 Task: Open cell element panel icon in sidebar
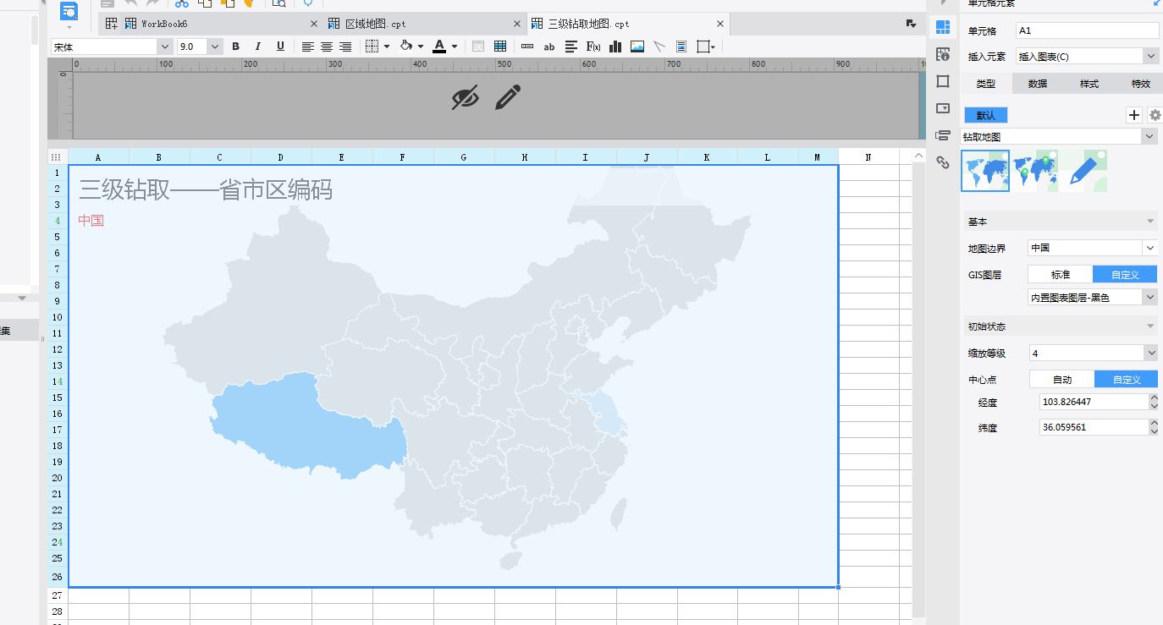pos(943,27)
